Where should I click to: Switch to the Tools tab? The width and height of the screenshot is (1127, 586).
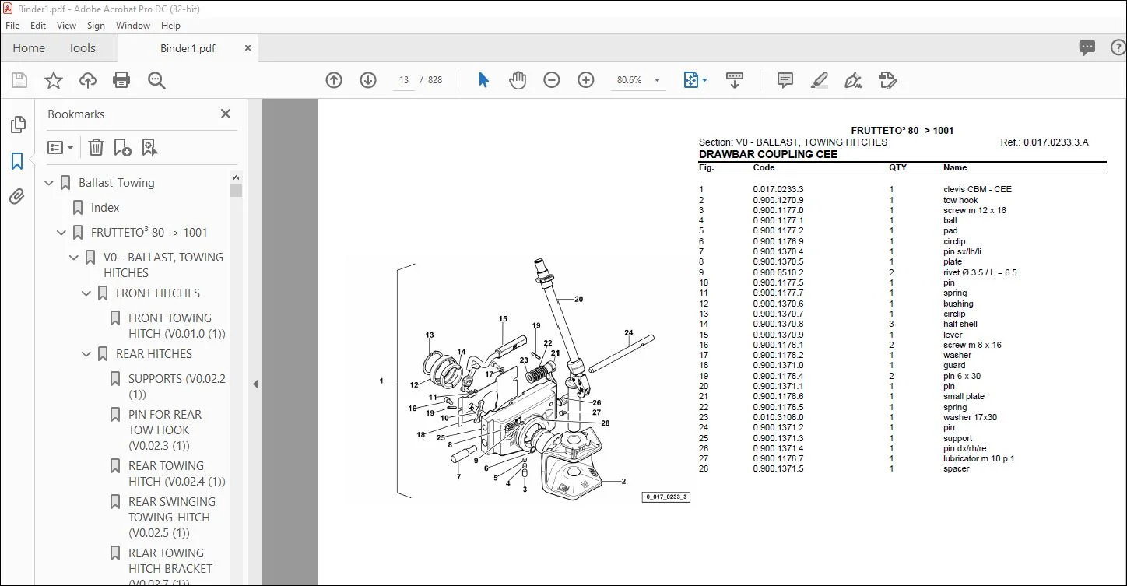(82, 48)
